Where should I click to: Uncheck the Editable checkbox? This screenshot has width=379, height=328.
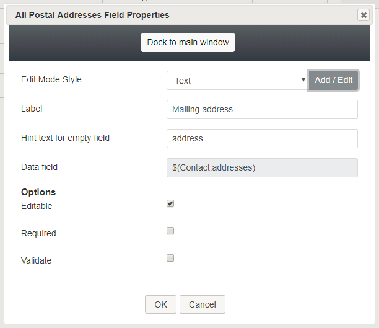click(170, 203)
